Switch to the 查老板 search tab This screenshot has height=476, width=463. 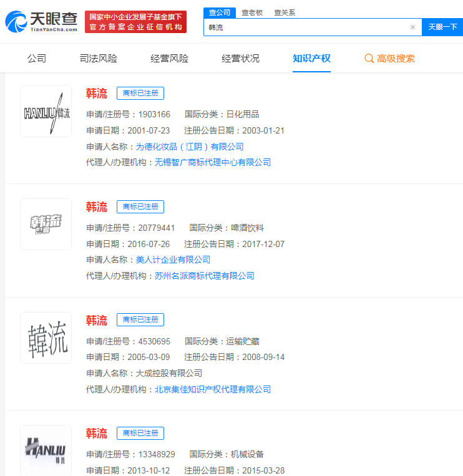252,12
